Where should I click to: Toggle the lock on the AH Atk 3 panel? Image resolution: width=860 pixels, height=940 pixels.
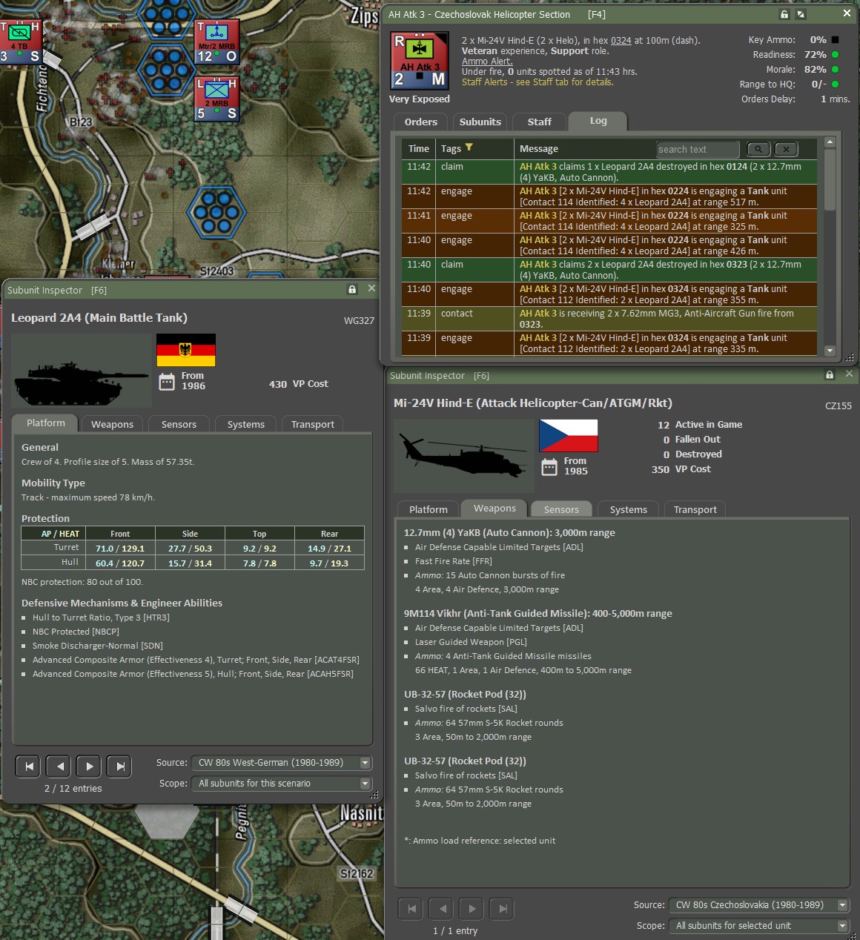(784, 13)
